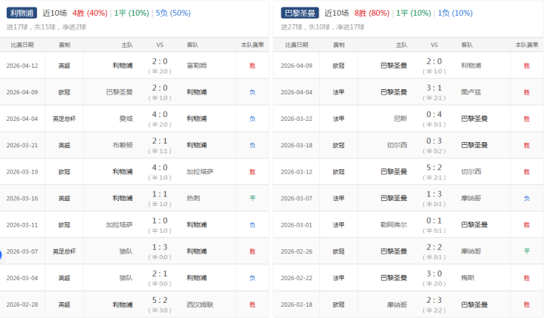544x318 pixels.
Task: Click the 2026-03-22 date cell
Action: click(x=297, y=119)
